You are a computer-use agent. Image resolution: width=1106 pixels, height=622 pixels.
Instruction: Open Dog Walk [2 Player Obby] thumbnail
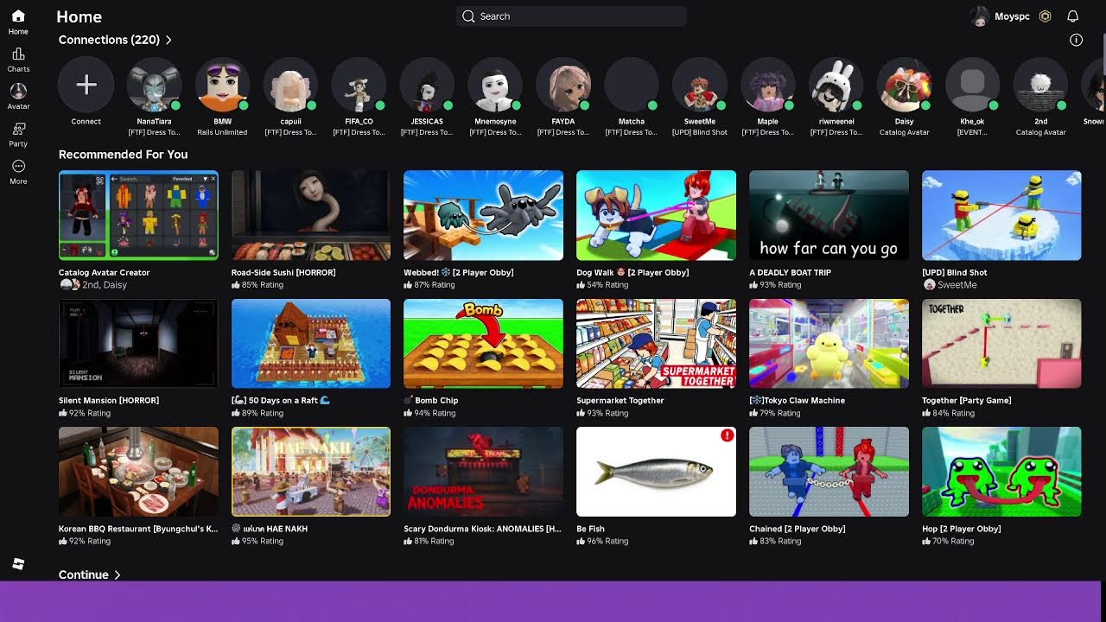(656, 215)
